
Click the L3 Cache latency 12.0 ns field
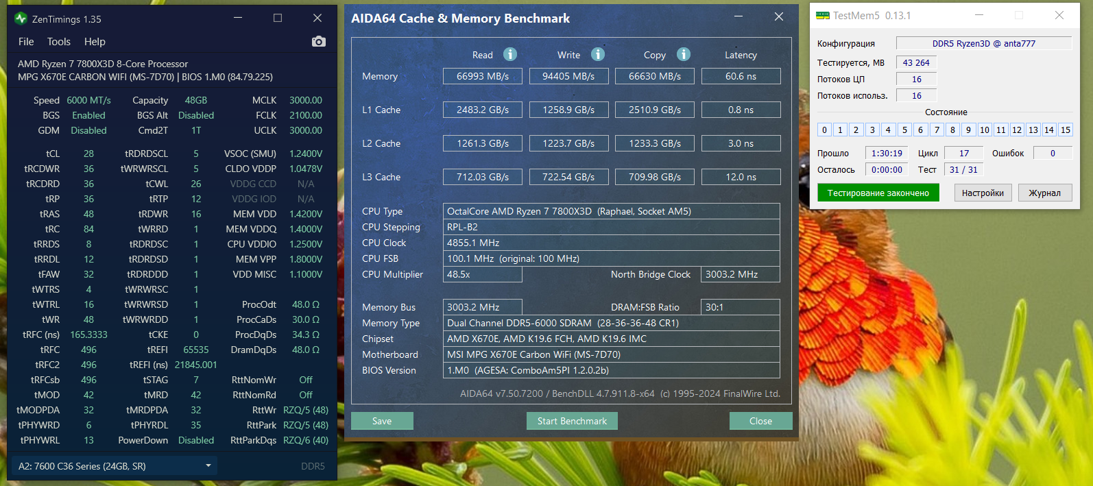pyautogui.click(x=741, y=177)
